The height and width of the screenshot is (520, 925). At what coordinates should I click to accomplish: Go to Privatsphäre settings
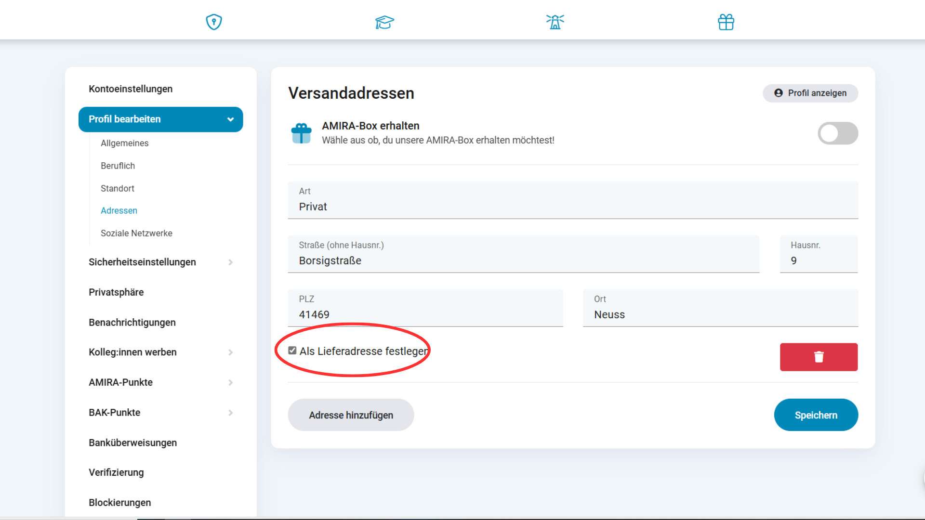(x=116, y=292)
